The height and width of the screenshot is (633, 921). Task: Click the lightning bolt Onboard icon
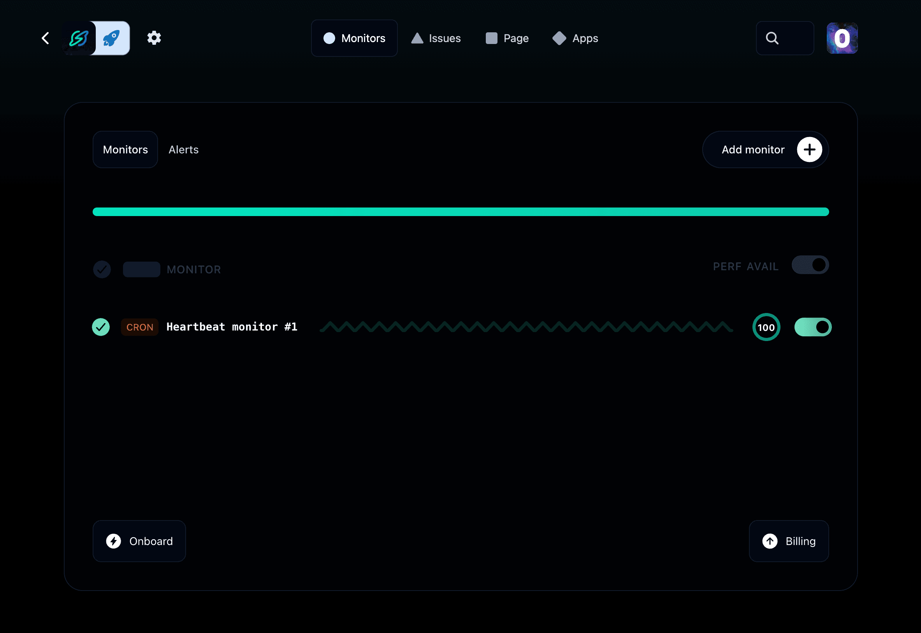tap(113, 541)
